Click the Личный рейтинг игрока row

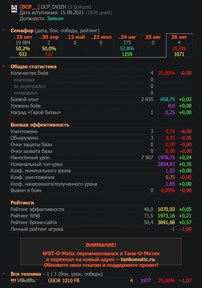click(101, 229)
